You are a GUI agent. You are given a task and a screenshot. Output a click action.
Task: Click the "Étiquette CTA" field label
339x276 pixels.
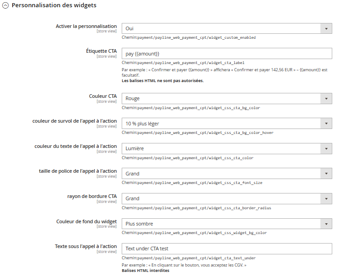pos(101,51)
